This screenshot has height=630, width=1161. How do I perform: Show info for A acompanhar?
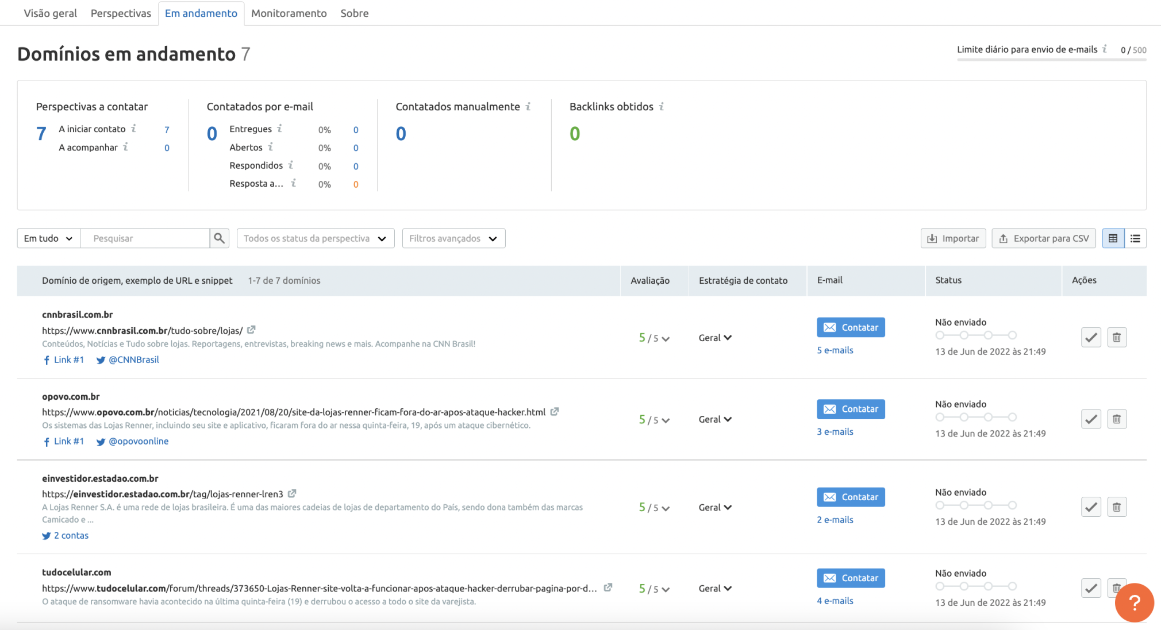(125, 146)
